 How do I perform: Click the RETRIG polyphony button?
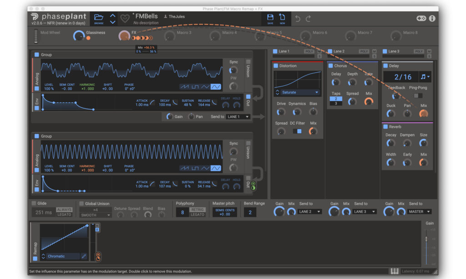point(198,209)
